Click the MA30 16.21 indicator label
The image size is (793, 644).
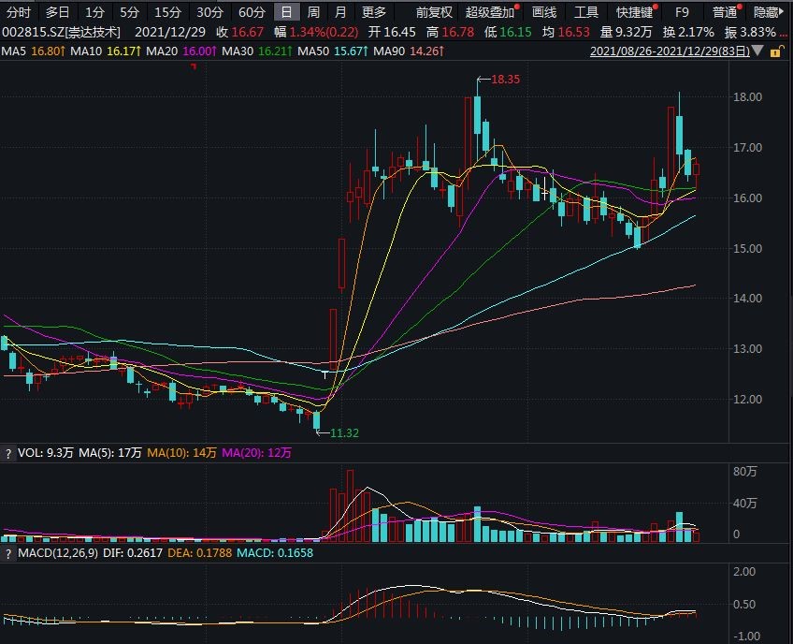coord(257,51)
